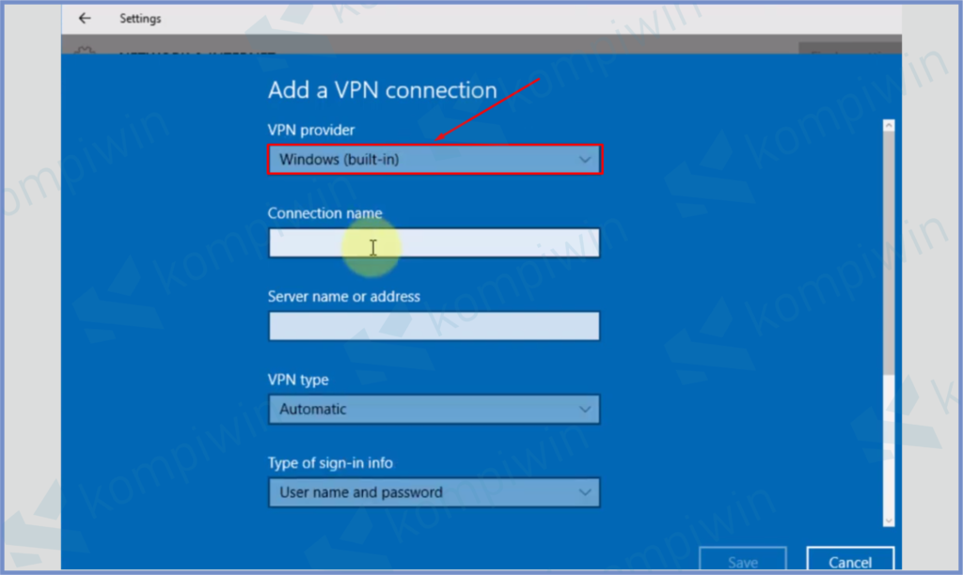Click the chevron beside Automatic
963x575 pixels.
coord(585,410)
